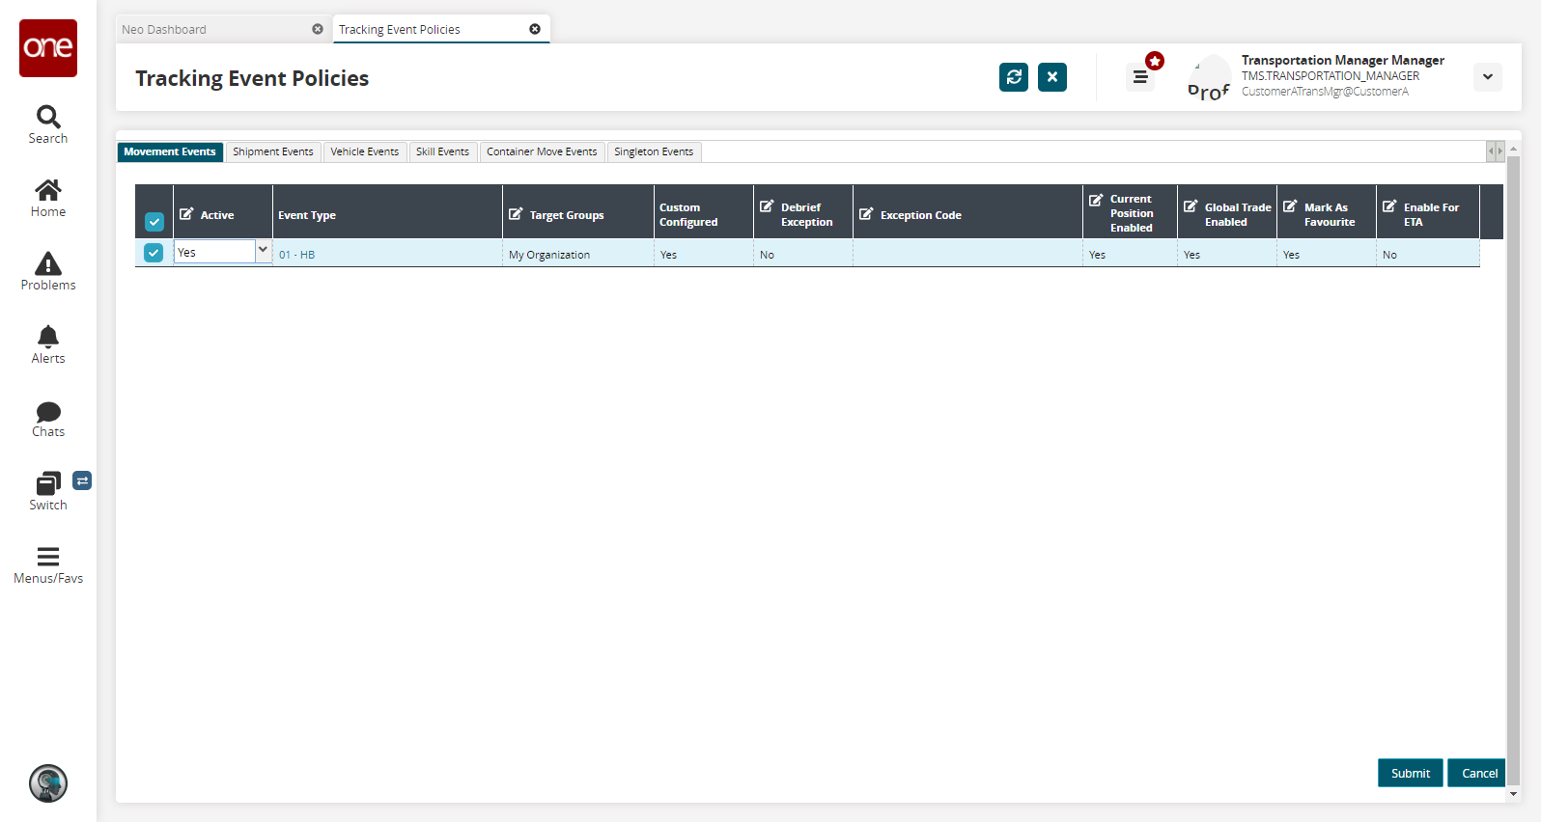The height and width of the screenshot is (822, 1541).
Task: Click the edit icon on Target Groups
Action: point(516,214)
